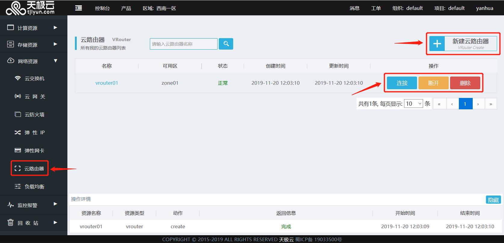
Task: Open the 云网关 sidebar item
Action: pyautogui.click(x=34, y=96)
